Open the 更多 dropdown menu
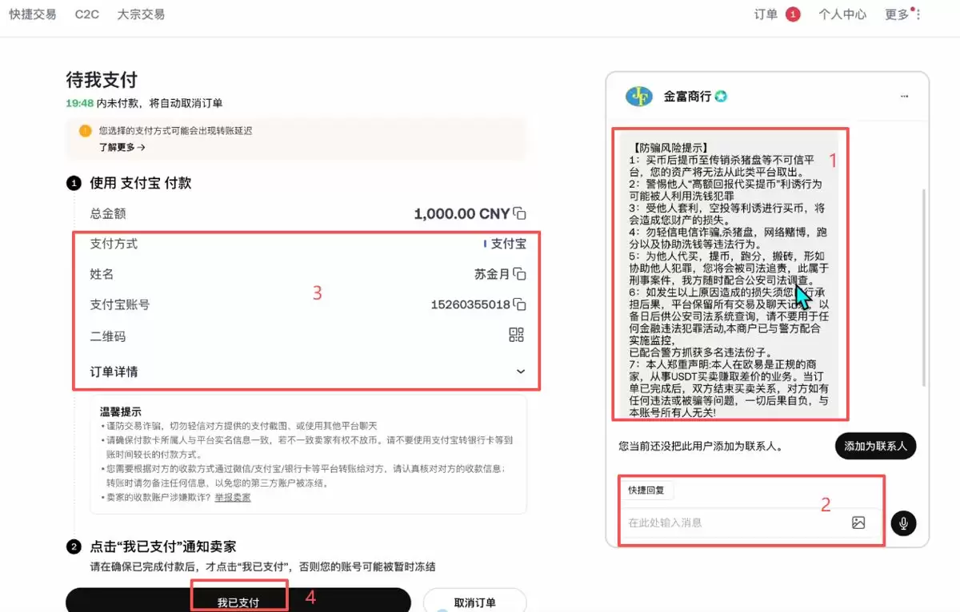 click(898, 14)
